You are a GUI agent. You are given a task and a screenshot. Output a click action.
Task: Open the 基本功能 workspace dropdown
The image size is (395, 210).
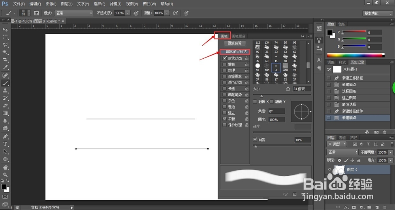pyautogui.click(x=377, y=13)
